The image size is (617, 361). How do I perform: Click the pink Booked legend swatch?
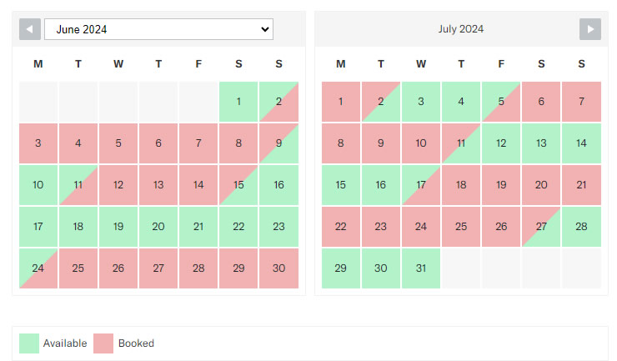103,343
